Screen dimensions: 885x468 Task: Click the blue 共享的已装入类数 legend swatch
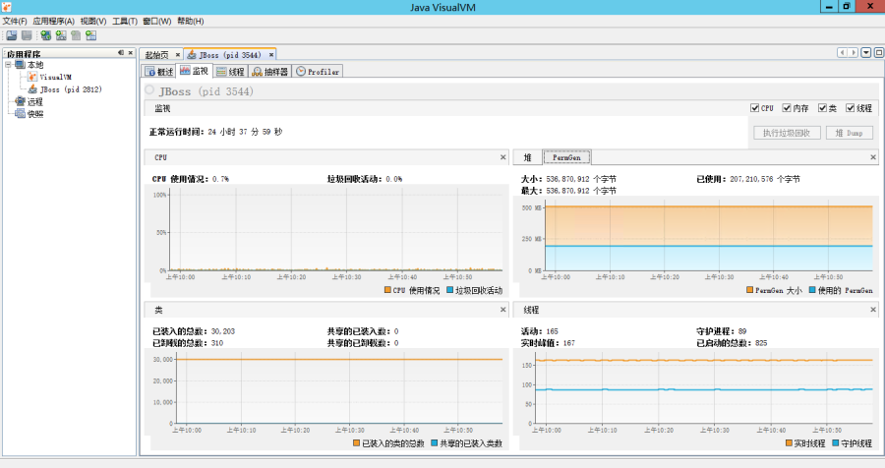click(x=434, y=443)
